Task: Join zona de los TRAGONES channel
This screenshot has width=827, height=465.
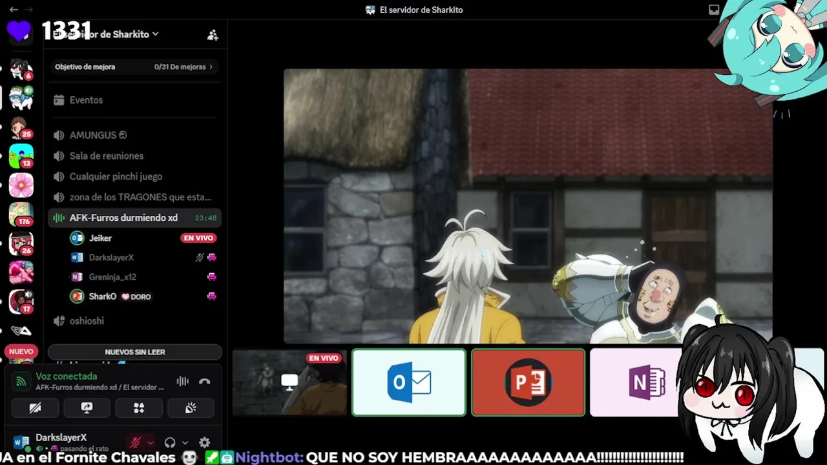Action: click(134, 197)
